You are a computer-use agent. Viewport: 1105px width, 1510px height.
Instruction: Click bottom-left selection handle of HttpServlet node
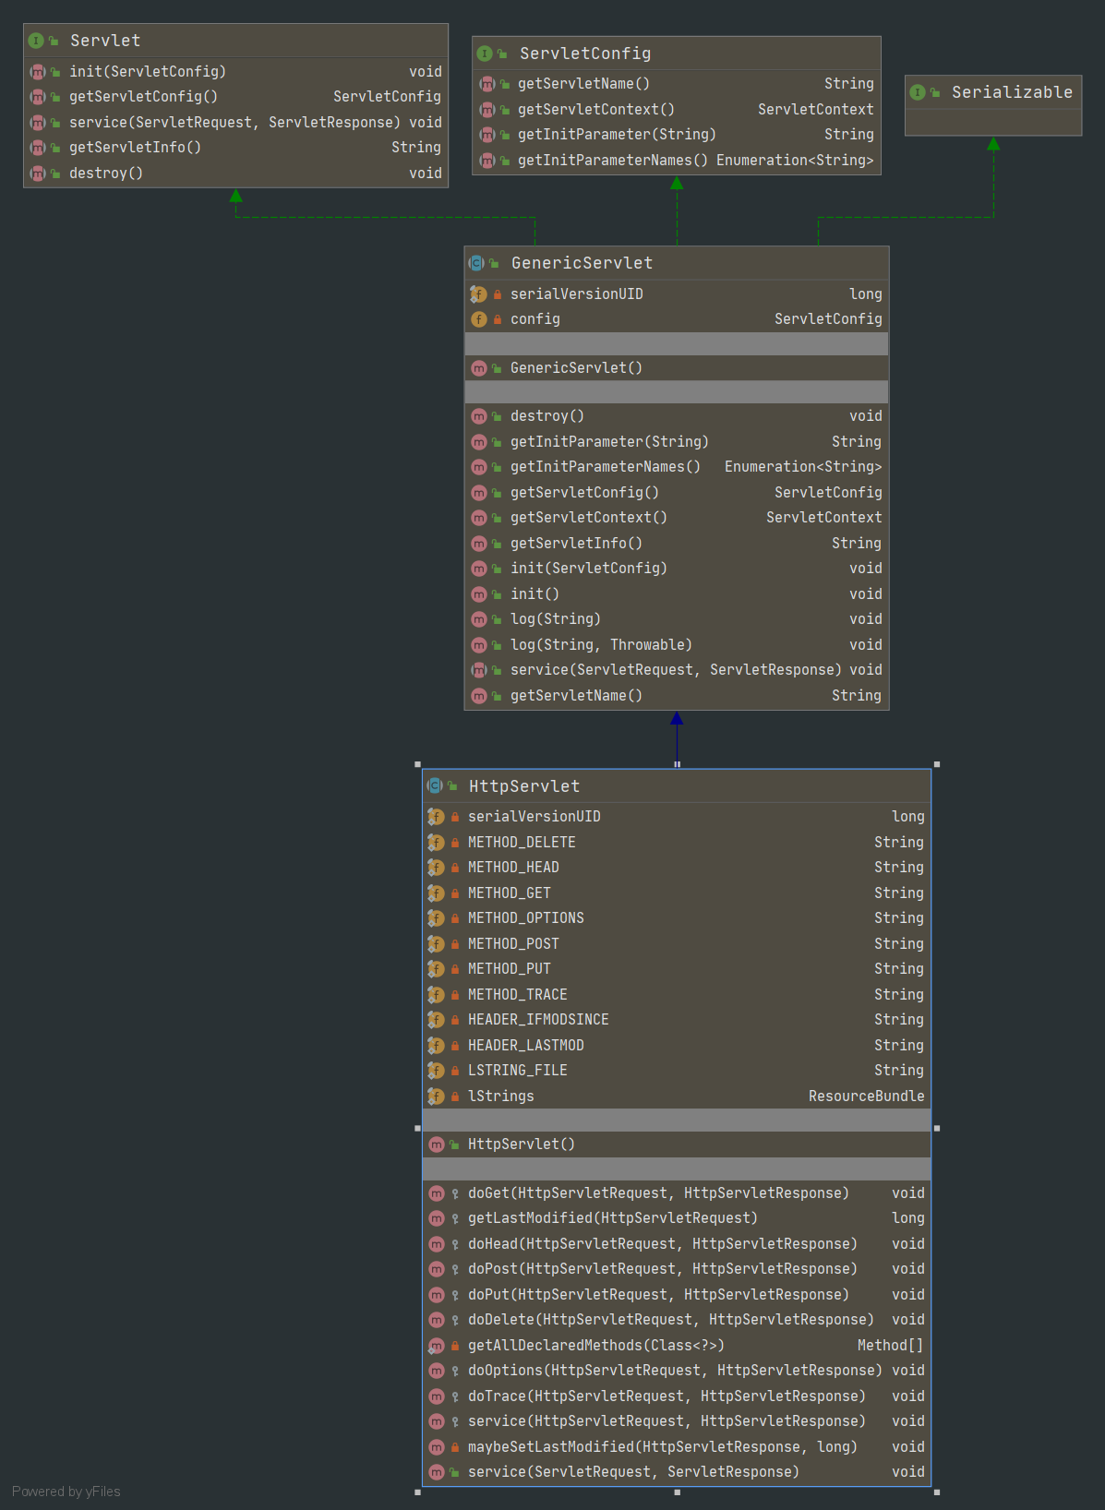pyautogui.click(x=417, y=1492)
